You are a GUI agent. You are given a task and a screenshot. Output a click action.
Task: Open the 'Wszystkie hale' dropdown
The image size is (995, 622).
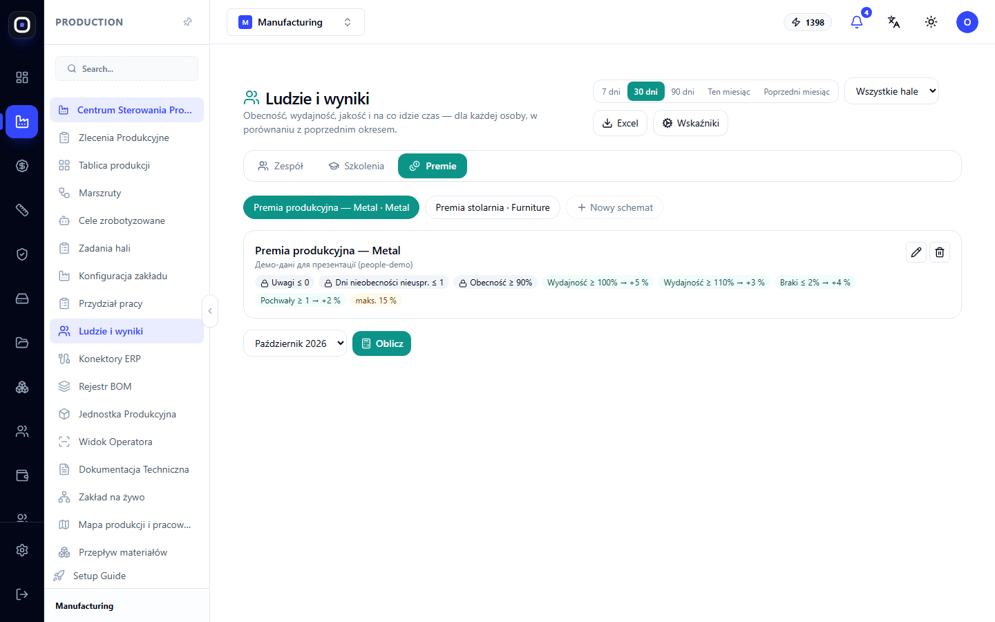[891, 91]
